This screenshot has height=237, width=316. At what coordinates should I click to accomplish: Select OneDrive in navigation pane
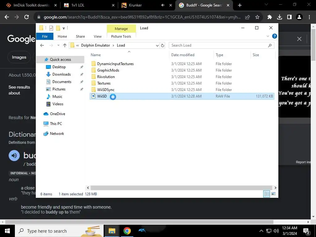(58, 114)
